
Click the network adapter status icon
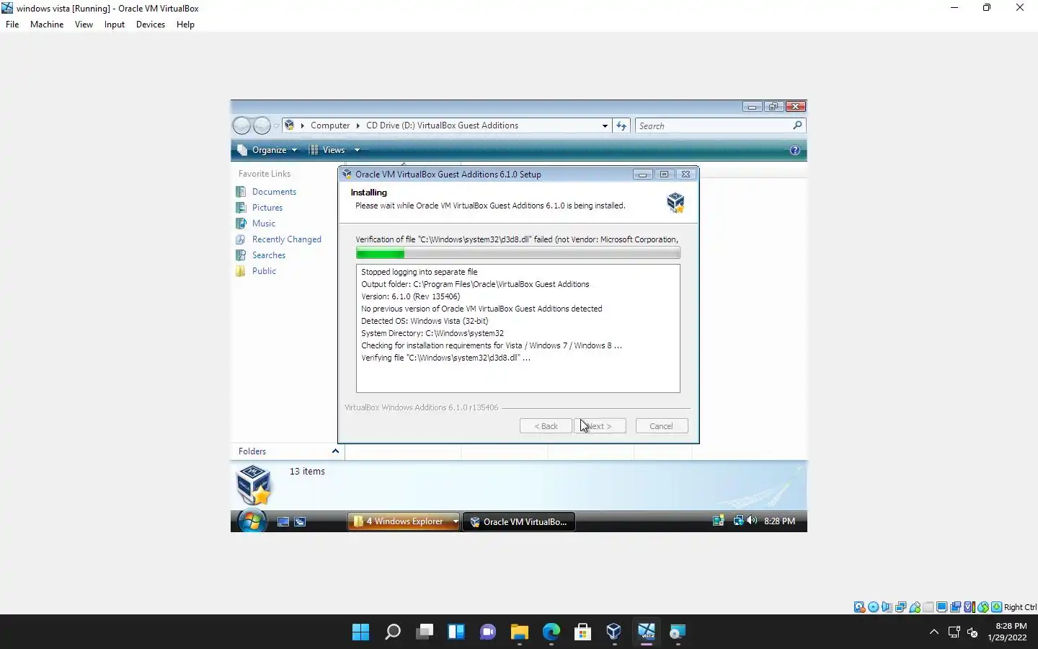click(x=900, y=607)
